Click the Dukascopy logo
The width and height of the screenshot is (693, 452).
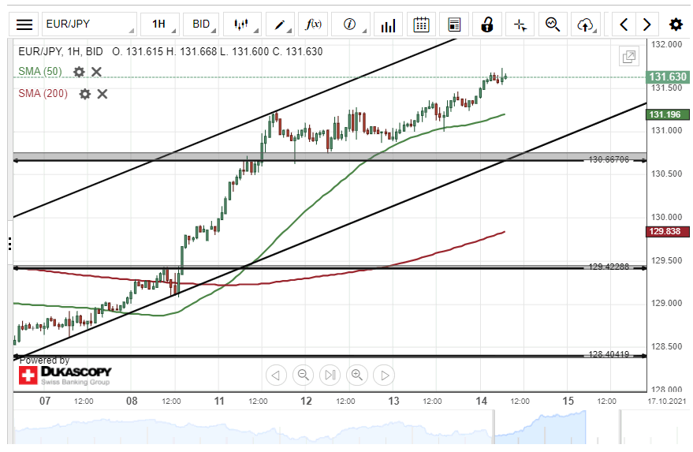coord(65,375)
